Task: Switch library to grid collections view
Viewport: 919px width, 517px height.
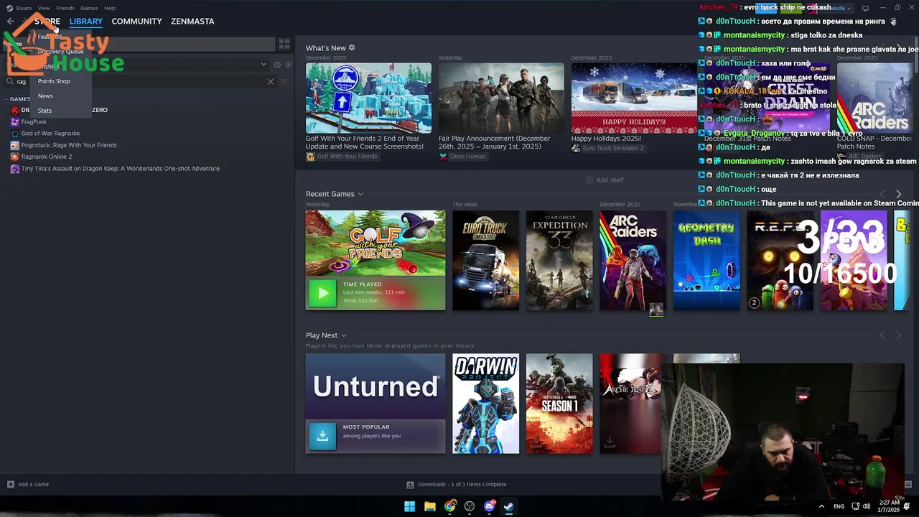Action: coord(284,45)
